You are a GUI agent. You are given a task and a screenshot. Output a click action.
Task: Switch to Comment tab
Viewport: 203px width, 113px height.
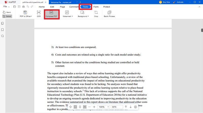74,7
